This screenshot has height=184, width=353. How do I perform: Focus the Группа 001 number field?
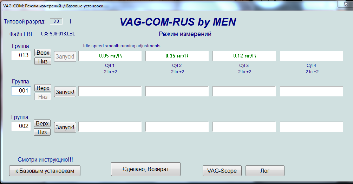[21, 91]
